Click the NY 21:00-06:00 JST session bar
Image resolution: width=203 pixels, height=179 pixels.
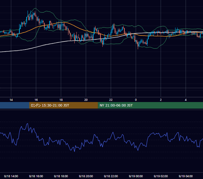(150, 105)
